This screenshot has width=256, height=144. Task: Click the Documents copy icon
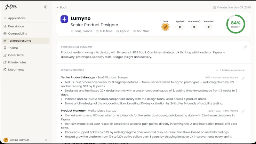coord(5,70)
